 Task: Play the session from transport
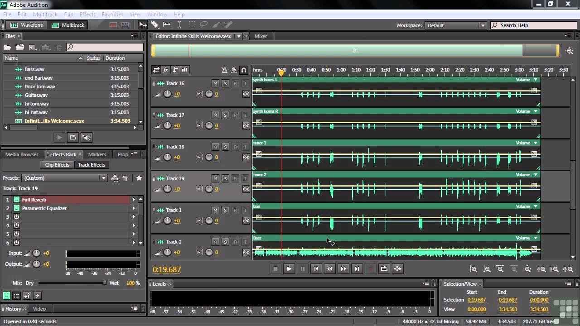pyautogui.click(x=289, y=268)
